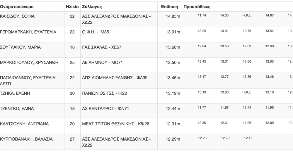Click club ΓΑΣ ΣΚΑΛΑΣ - ΧΕ57
Image resolution: width=293 pixels, height=152 pixels.
point(102,47)
